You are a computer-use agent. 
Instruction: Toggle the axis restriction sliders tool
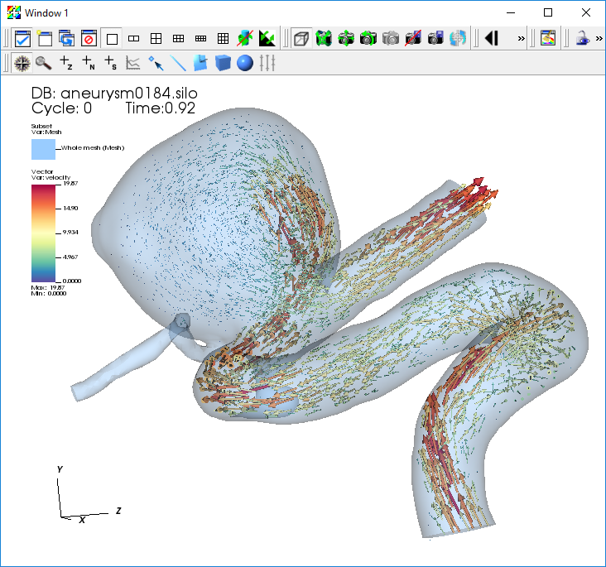[x=267, y=63]
